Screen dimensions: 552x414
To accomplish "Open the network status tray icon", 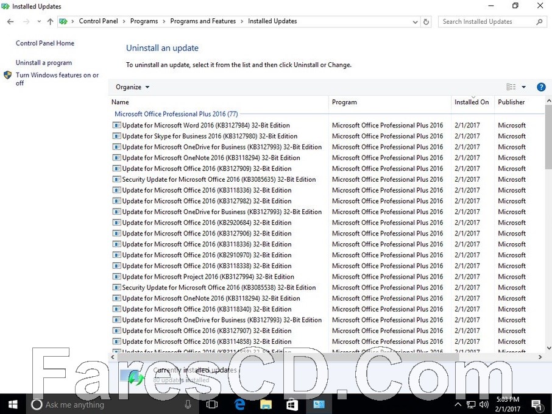I will tap(471, 404).
